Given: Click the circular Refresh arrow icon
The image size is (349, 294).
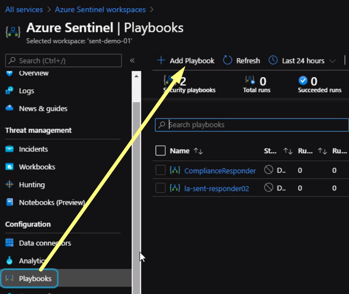Looking at the screenshot, I should (x=228, y=60).
